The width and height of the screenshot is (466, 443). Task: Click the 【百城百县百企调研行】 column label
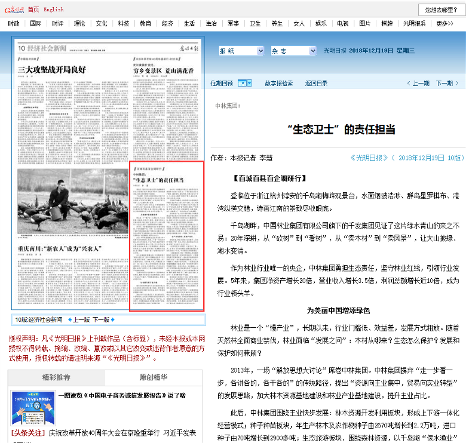click(269, 179)
